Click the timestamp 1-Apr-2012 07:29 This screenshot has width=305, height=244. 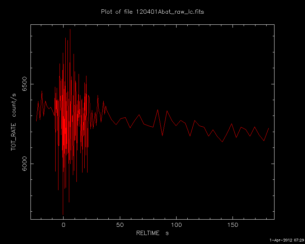tap(287, 240)
